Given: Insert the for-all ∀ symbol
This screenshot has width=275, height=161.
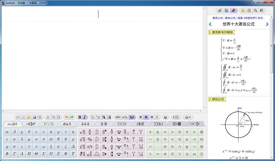Looking at the screenshot, I should coord(187,132).
